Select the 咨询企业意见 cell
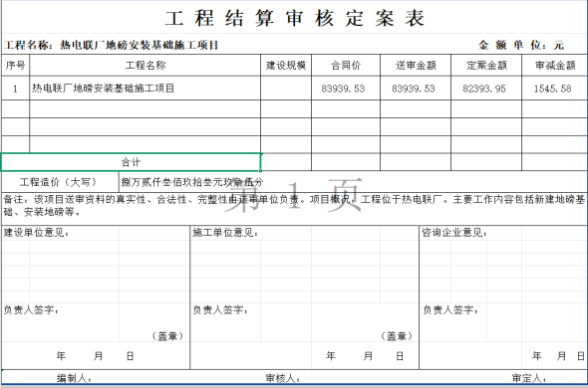The height and width of the screenshot is (388, 588). (454, 233)
